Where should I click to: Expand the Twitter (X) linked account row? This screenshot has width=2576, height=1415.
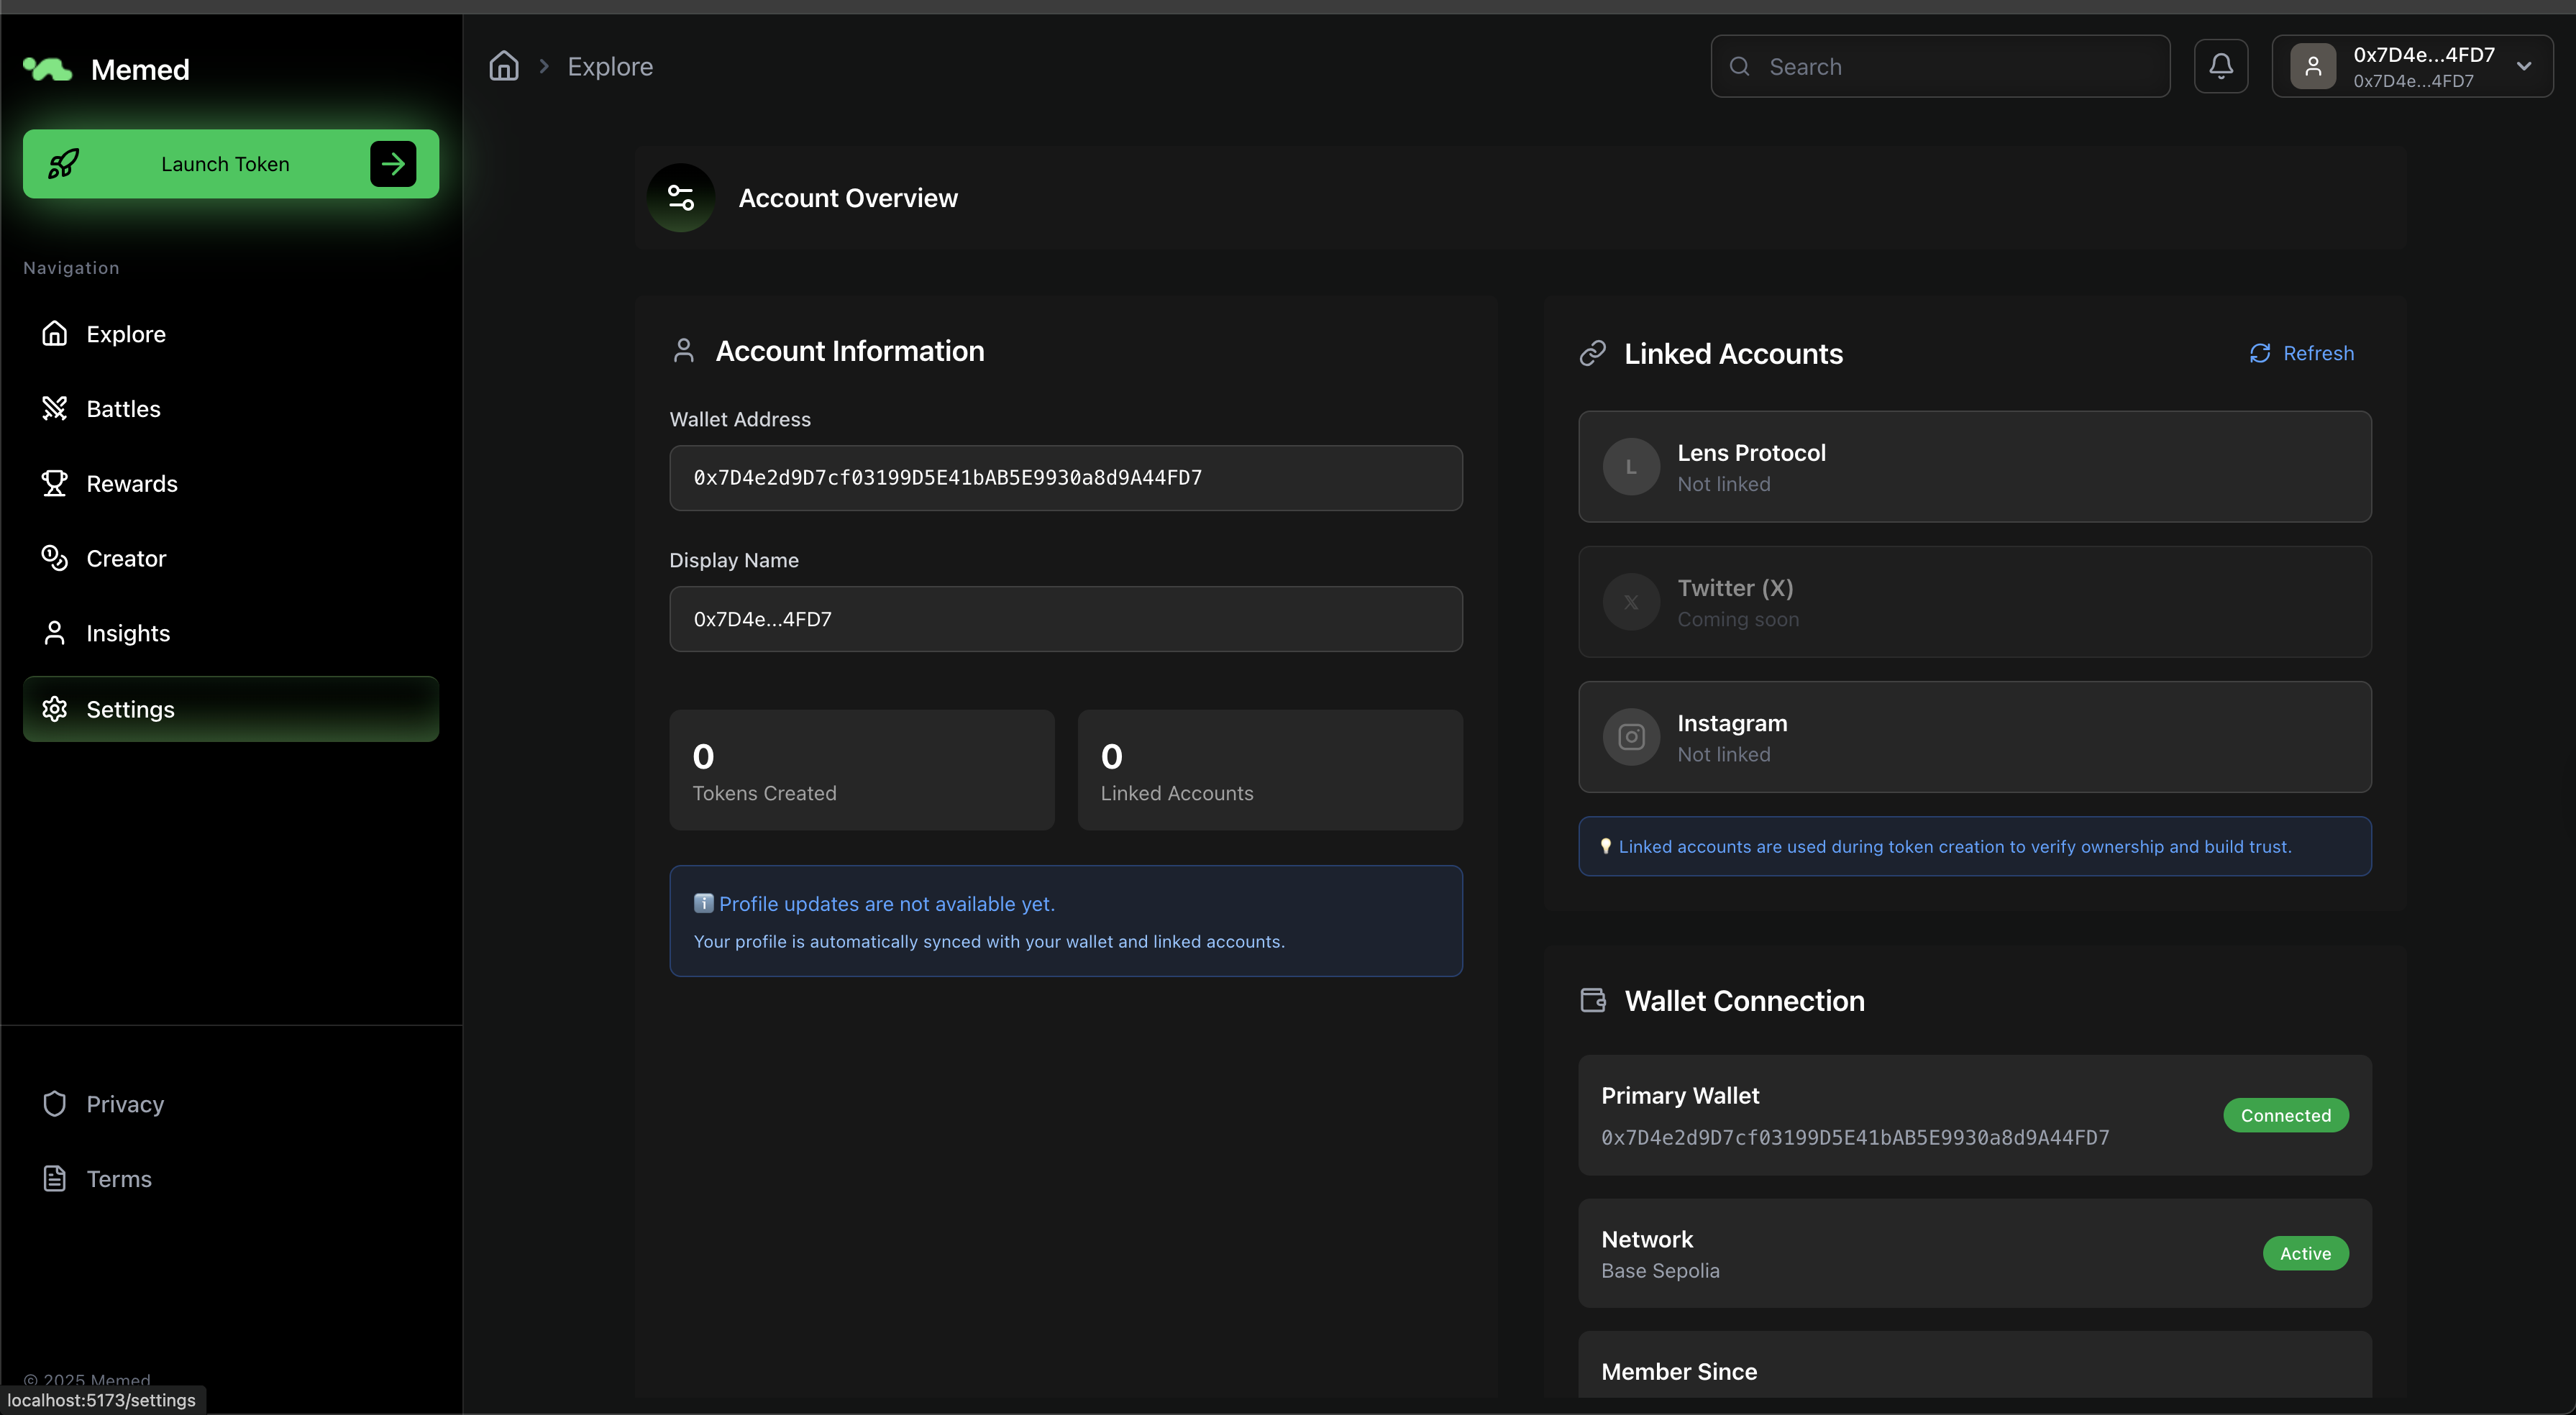(1974, 602)
